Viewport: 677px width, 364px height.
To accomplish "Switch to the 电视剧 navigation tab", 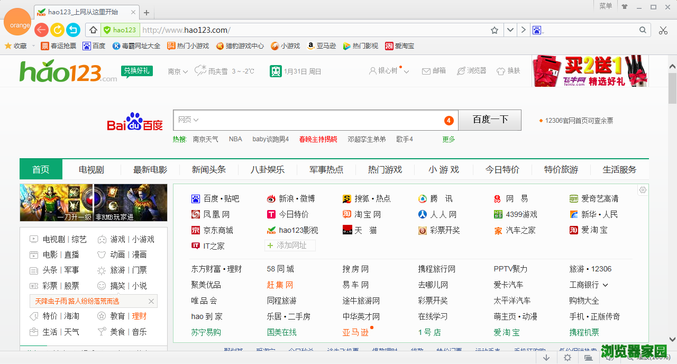I will coord(92,170).
